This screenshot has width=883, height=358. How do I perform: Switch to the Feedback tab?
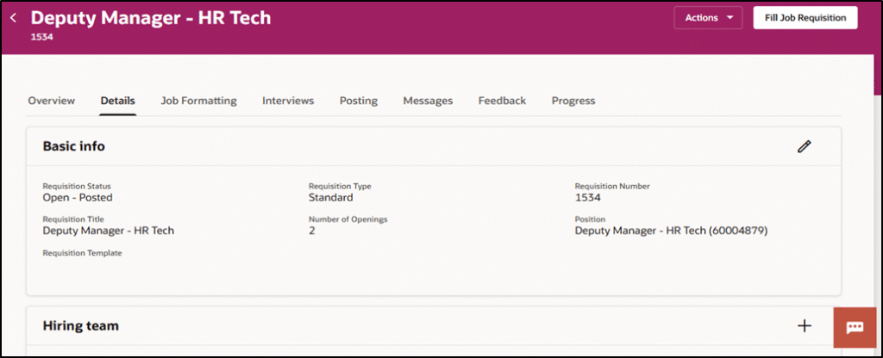[502, 101]
